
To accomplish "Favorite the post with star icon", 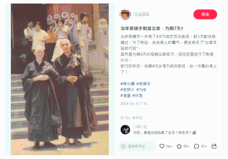I will coord(179,146).
